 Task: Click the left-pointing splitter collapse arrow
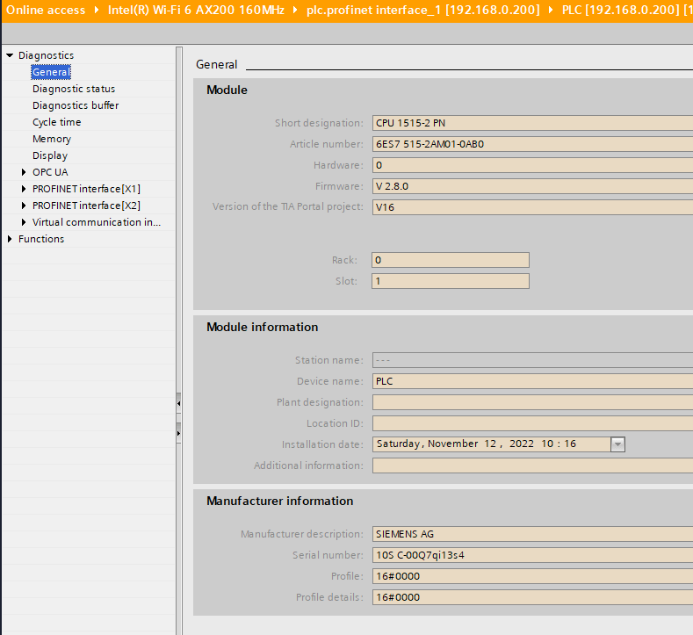[x=178, y=404]
